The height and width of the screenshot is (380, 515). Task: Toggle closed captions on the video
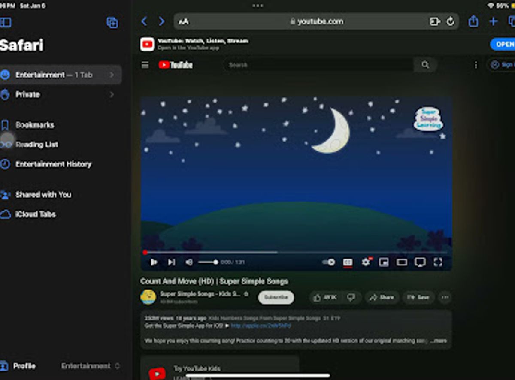coord(347,262)
